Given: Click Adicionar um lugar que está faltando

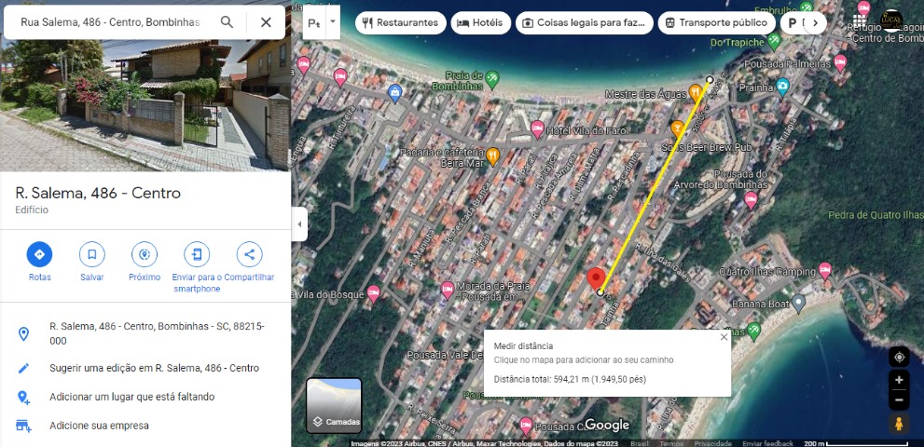Looking at the screenshot, I should click(131, 397).
